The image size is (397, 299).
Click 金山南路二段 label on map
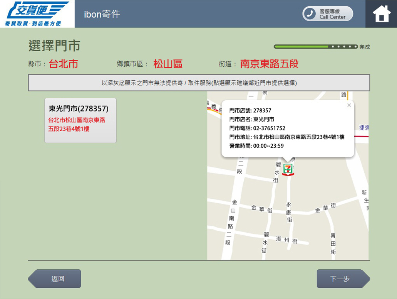coord(231,222)
